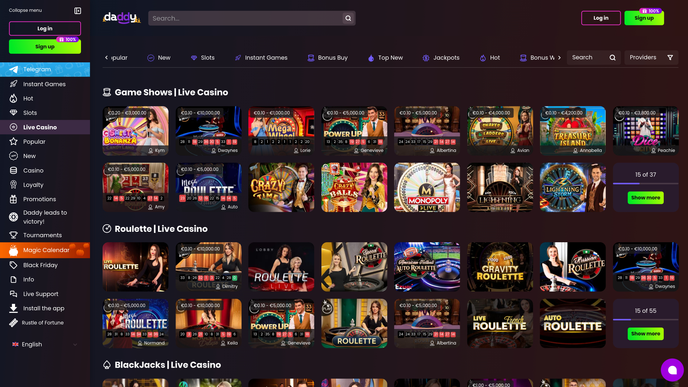The width and height of the screenshot is (688, 387).
Task: Open the Magic Calendar in sidebar
Action: pyautogui.click(x=47, y=250)
